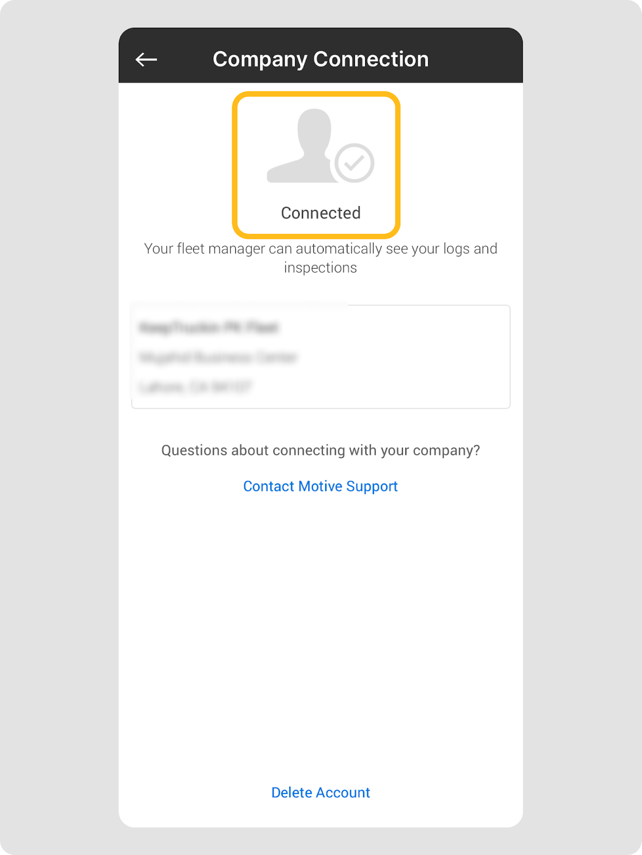This screenshot has height=855, width=642.
Task: Click the grey background outside the phone screen
Action: tap(53, 428)
